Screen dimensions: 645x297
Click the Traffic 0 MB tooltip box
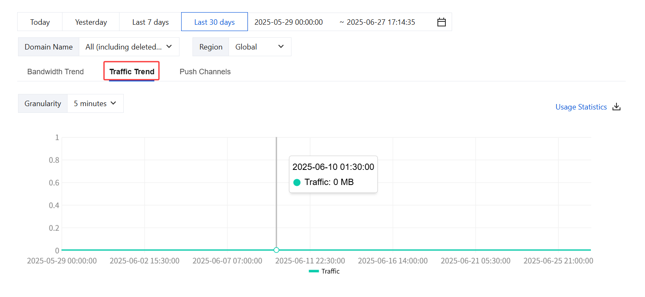tap(333, 175)
